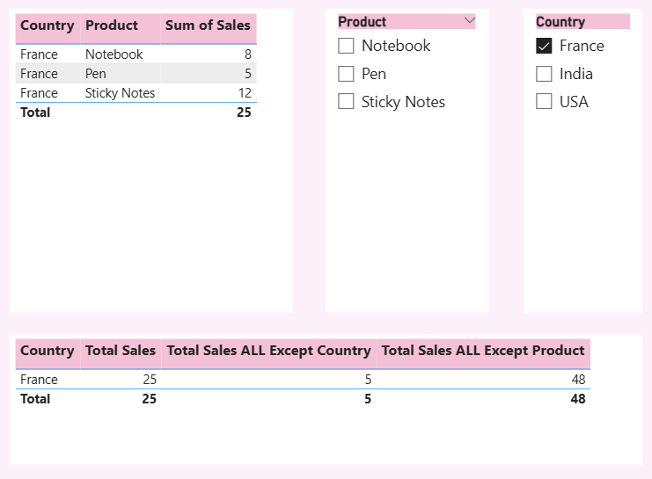Click Total Sales ALL Except Country header
This screenshot has width=652, height=479.
click(268, 351)
